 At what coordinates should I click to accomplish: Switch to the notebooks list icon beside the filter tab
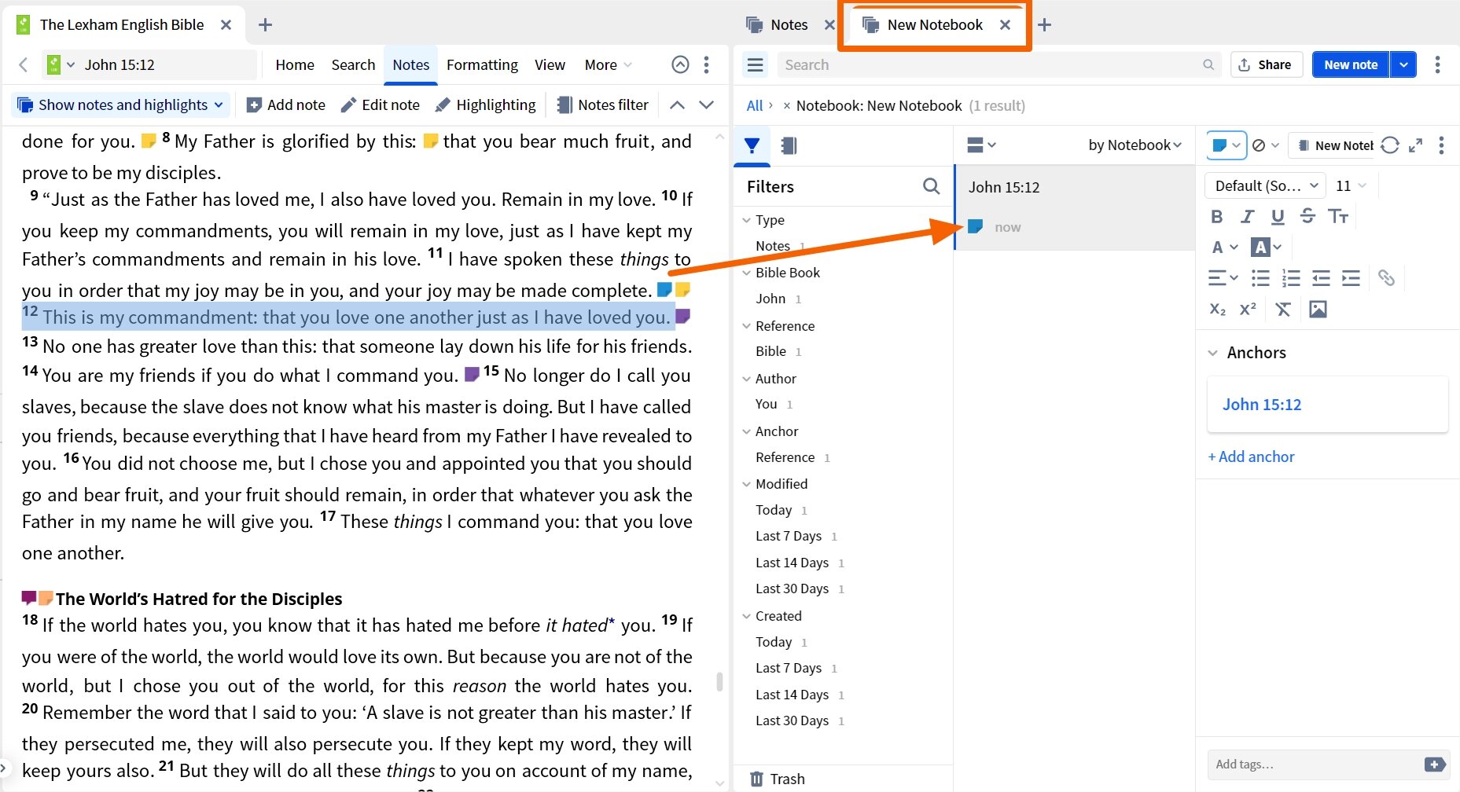coord(789,145)
